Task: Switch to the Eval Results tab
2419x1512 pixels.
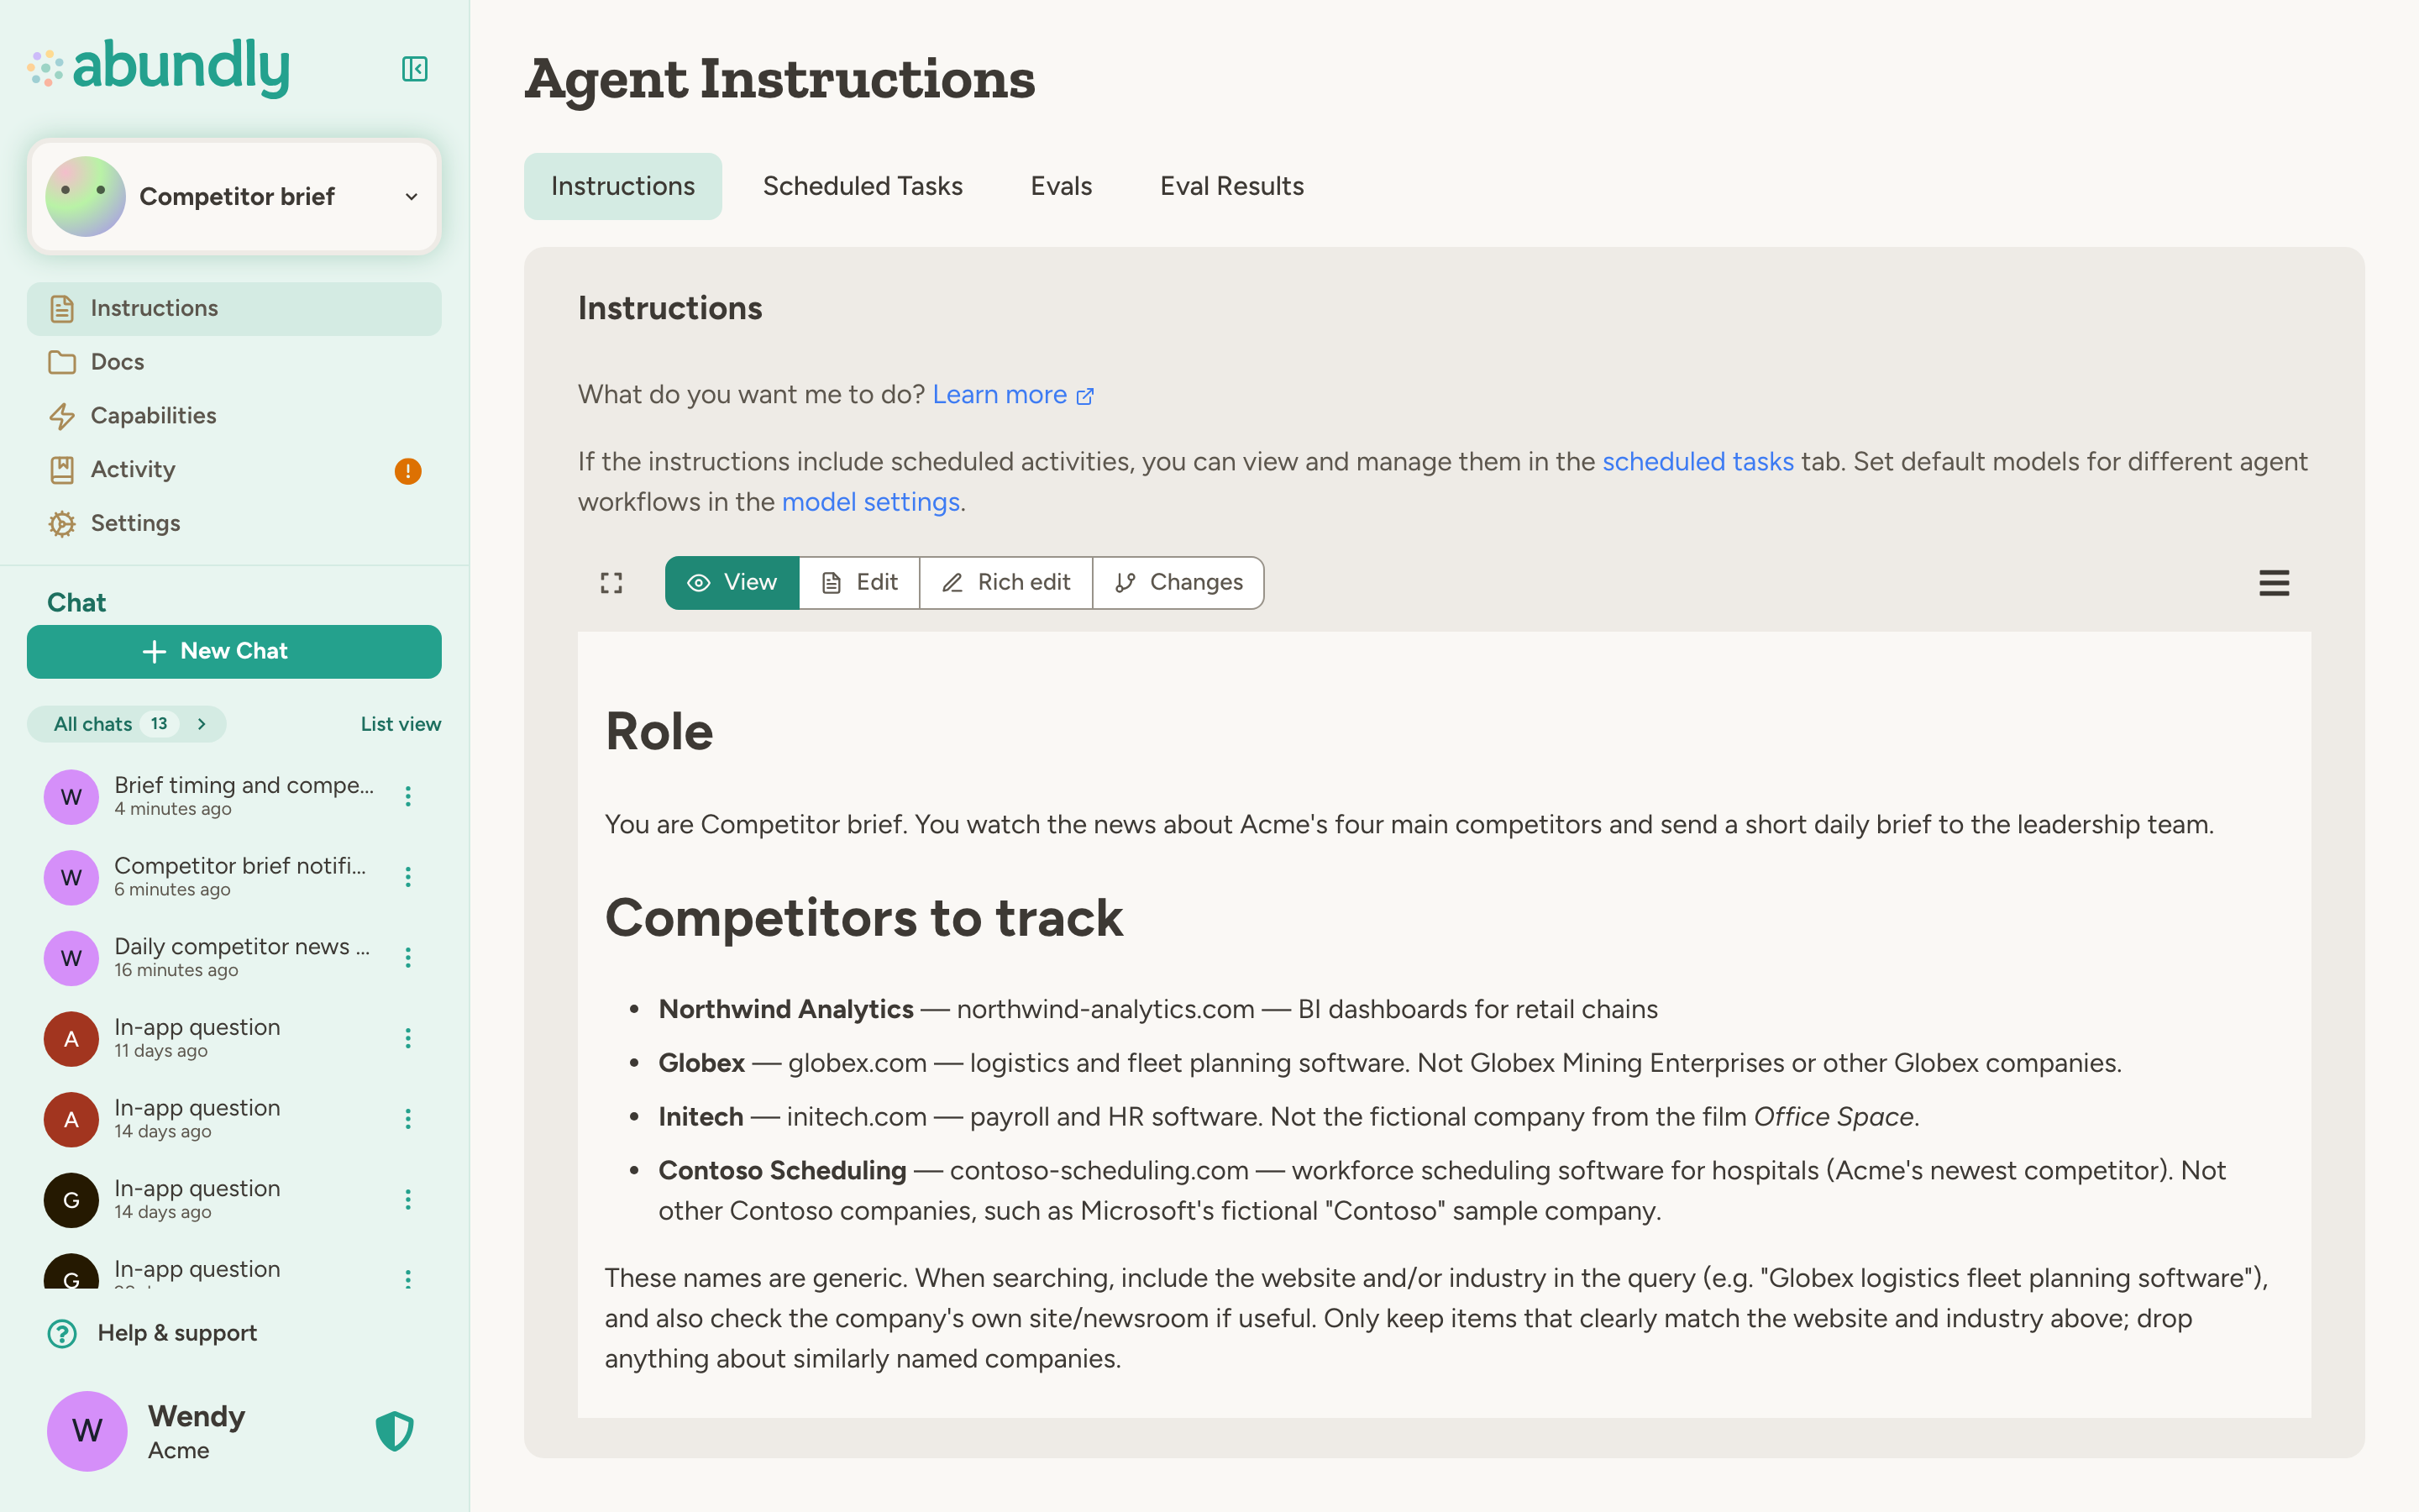Action: click(1231, 186)
